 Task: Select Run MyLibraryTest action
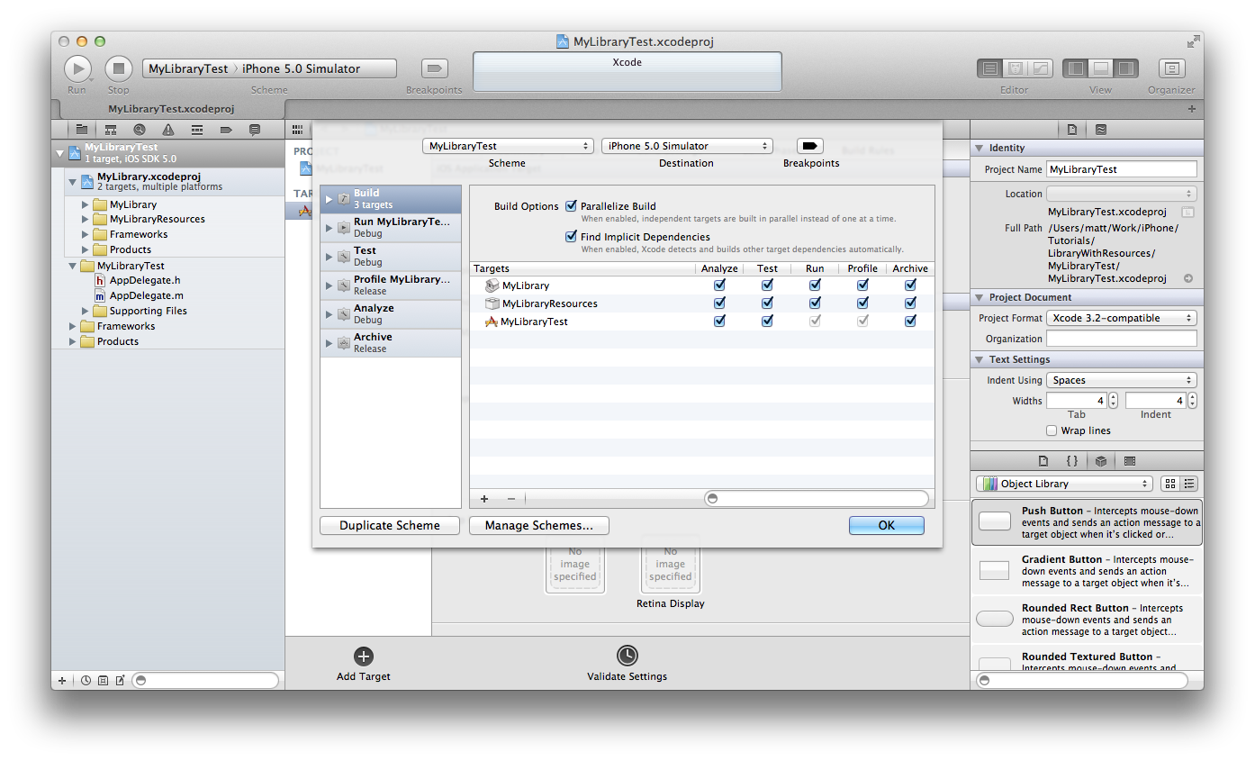pyautogui.click(x=391, y=227)
